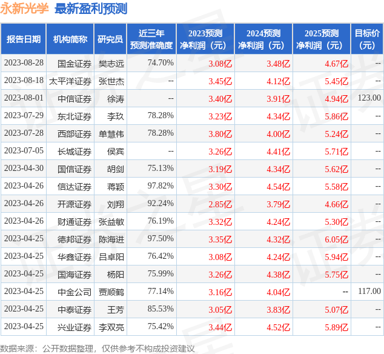Viewport: 384px width, 354px height.
Task: Click 5.30亿 in 财通证券 row
Action: tap(337, 222)
